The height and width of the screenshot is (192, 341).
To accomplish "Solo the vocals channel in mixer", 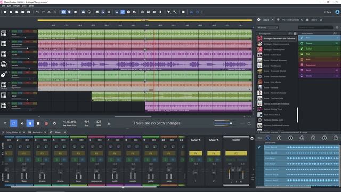I will pos(129,160).
